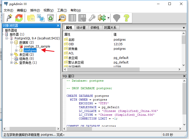The width and height of the screenshot is (189, 139).
Task: Refresh the selected object
Action: [19, 18]
